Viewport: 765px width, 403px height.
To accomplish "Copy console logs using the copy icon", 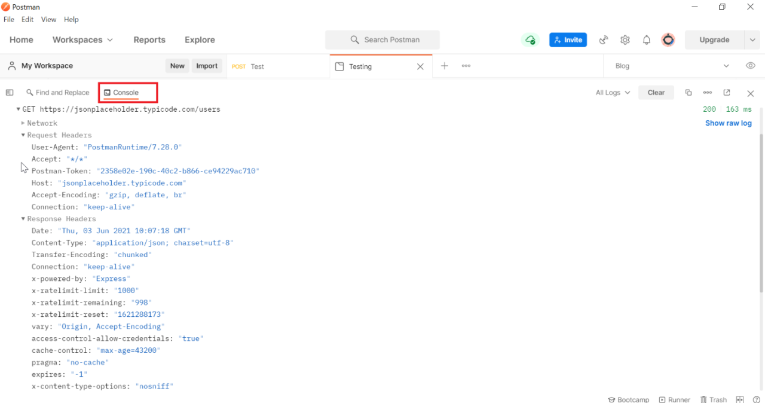I will tap(688, 93).
